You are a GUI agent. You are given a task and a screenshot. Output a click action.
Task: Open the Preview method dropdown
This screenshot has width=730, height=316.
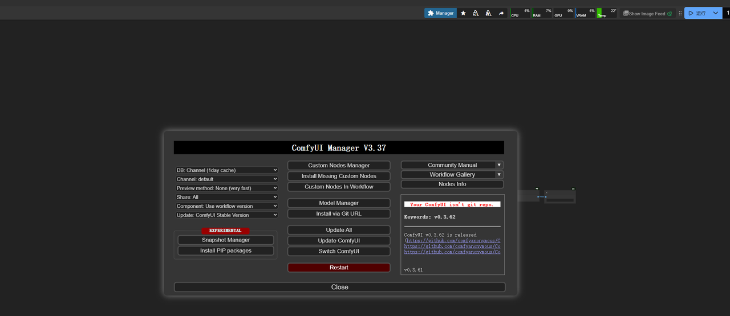click(x=226, y=188)
